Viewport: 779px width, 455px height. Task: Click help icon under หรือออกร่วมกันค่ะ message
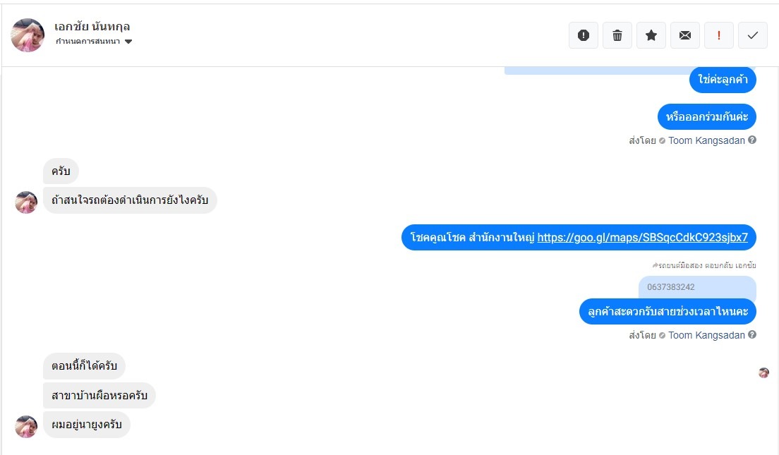point(752,140)
